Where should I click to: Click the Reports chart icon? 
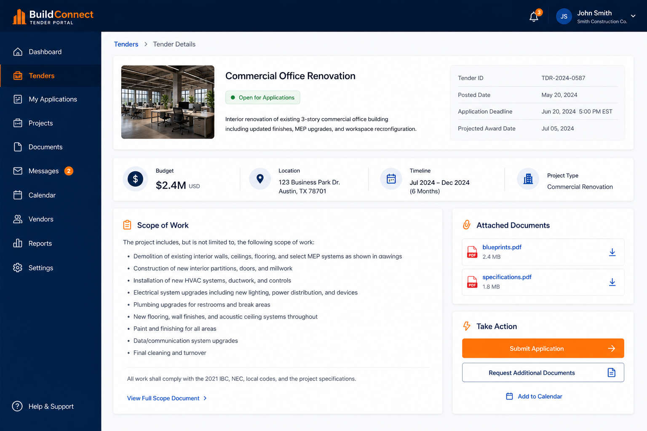18,243
